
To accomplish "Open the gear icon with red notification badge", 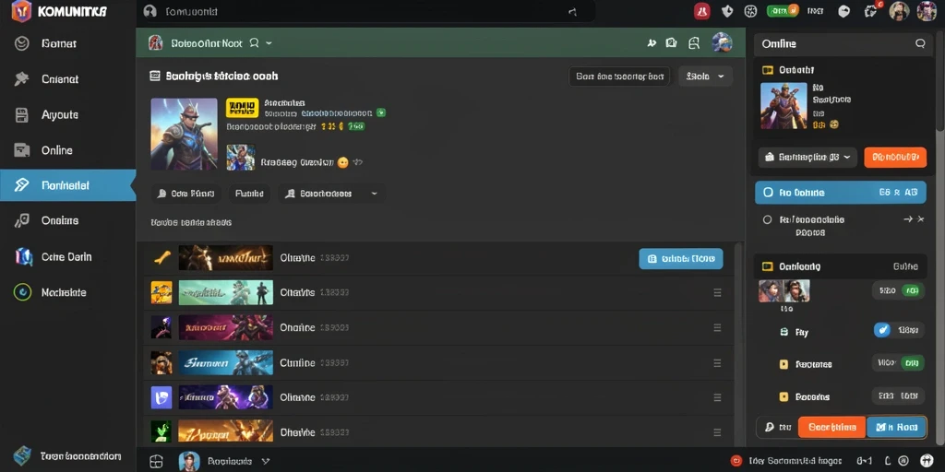I will coord(871,10).
